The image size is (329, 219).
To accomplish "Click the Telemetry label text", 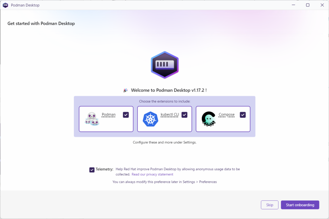I will (104, 169).
